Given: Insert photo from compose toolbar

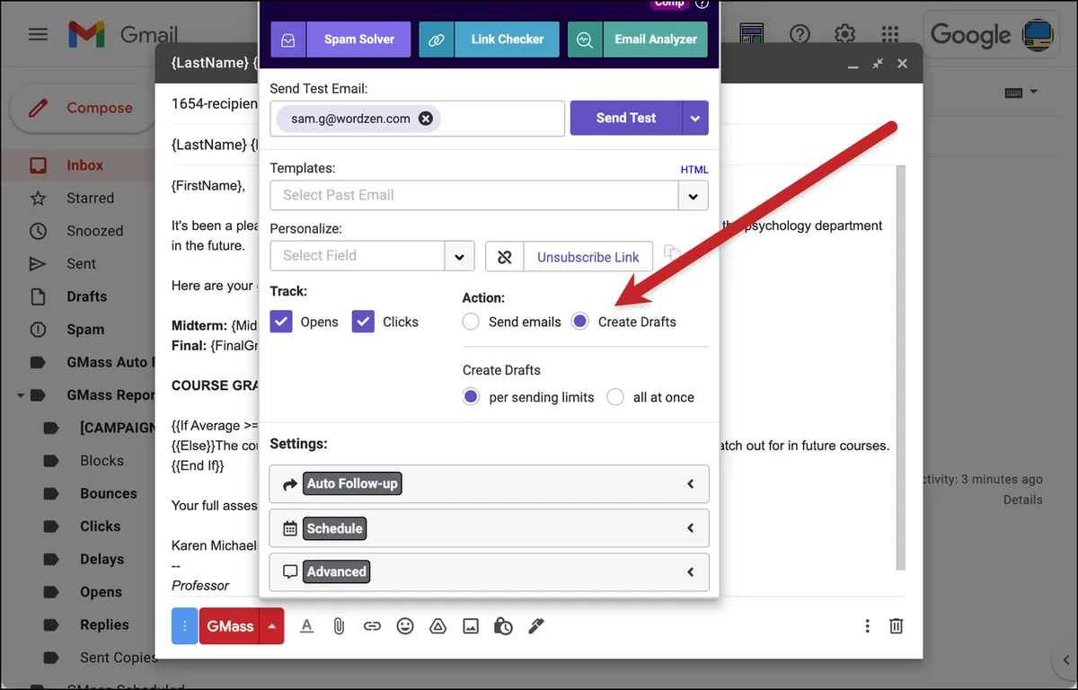Looking at the screenshot, I should pyautogui.click(x=471, y=626).
